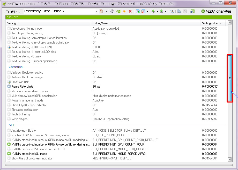Image resolution: width=238 pixels, height=170 pixels.
Task: Expand the export profile dropdown arrow
Action: 157,12
